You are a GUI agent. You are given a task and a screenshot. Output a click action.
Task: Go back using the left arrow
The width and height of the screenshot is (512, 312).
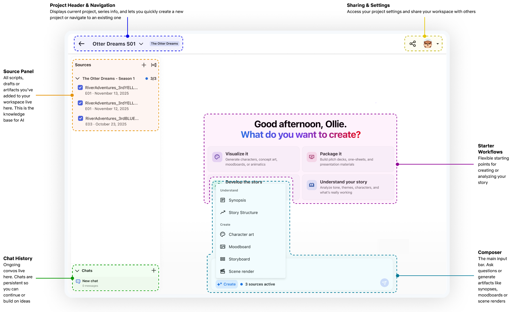82,44
